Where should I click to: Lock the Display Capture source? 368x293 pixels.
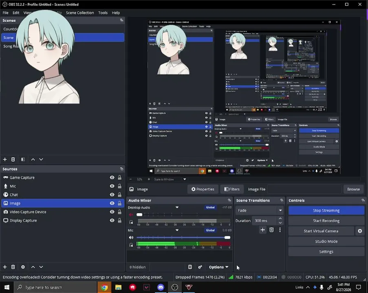(x=120, y=220)
